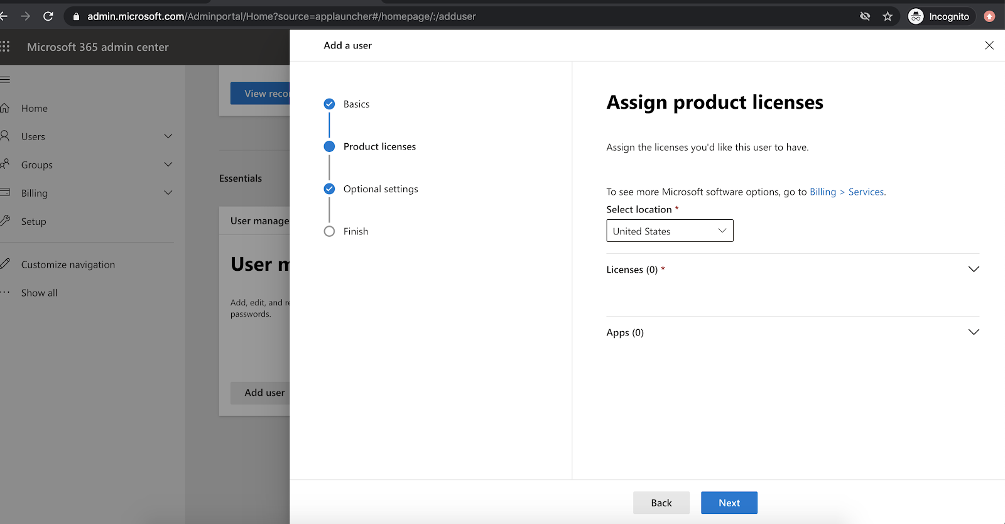
Task: Click the Next button
Action: click(x=729, y=503)
